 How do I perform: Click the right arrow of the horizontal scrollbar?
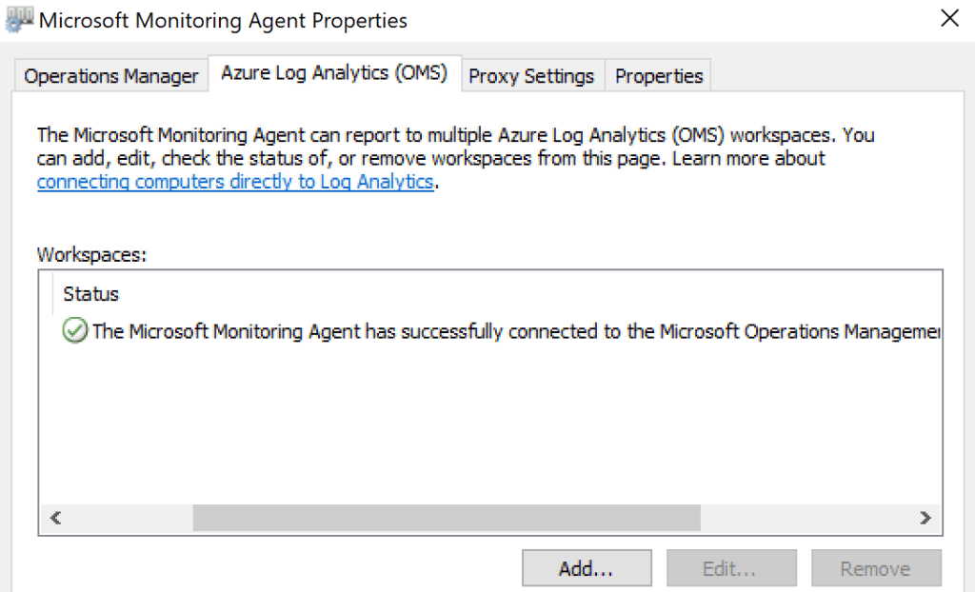(x=925, y=518)
